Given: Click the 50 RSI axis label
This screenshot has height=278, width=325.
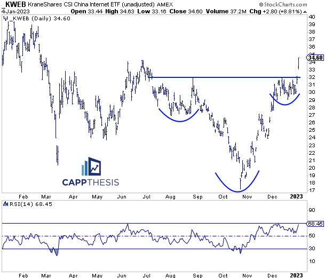Looking at the screenshot, I should click(x=312, y=236).
